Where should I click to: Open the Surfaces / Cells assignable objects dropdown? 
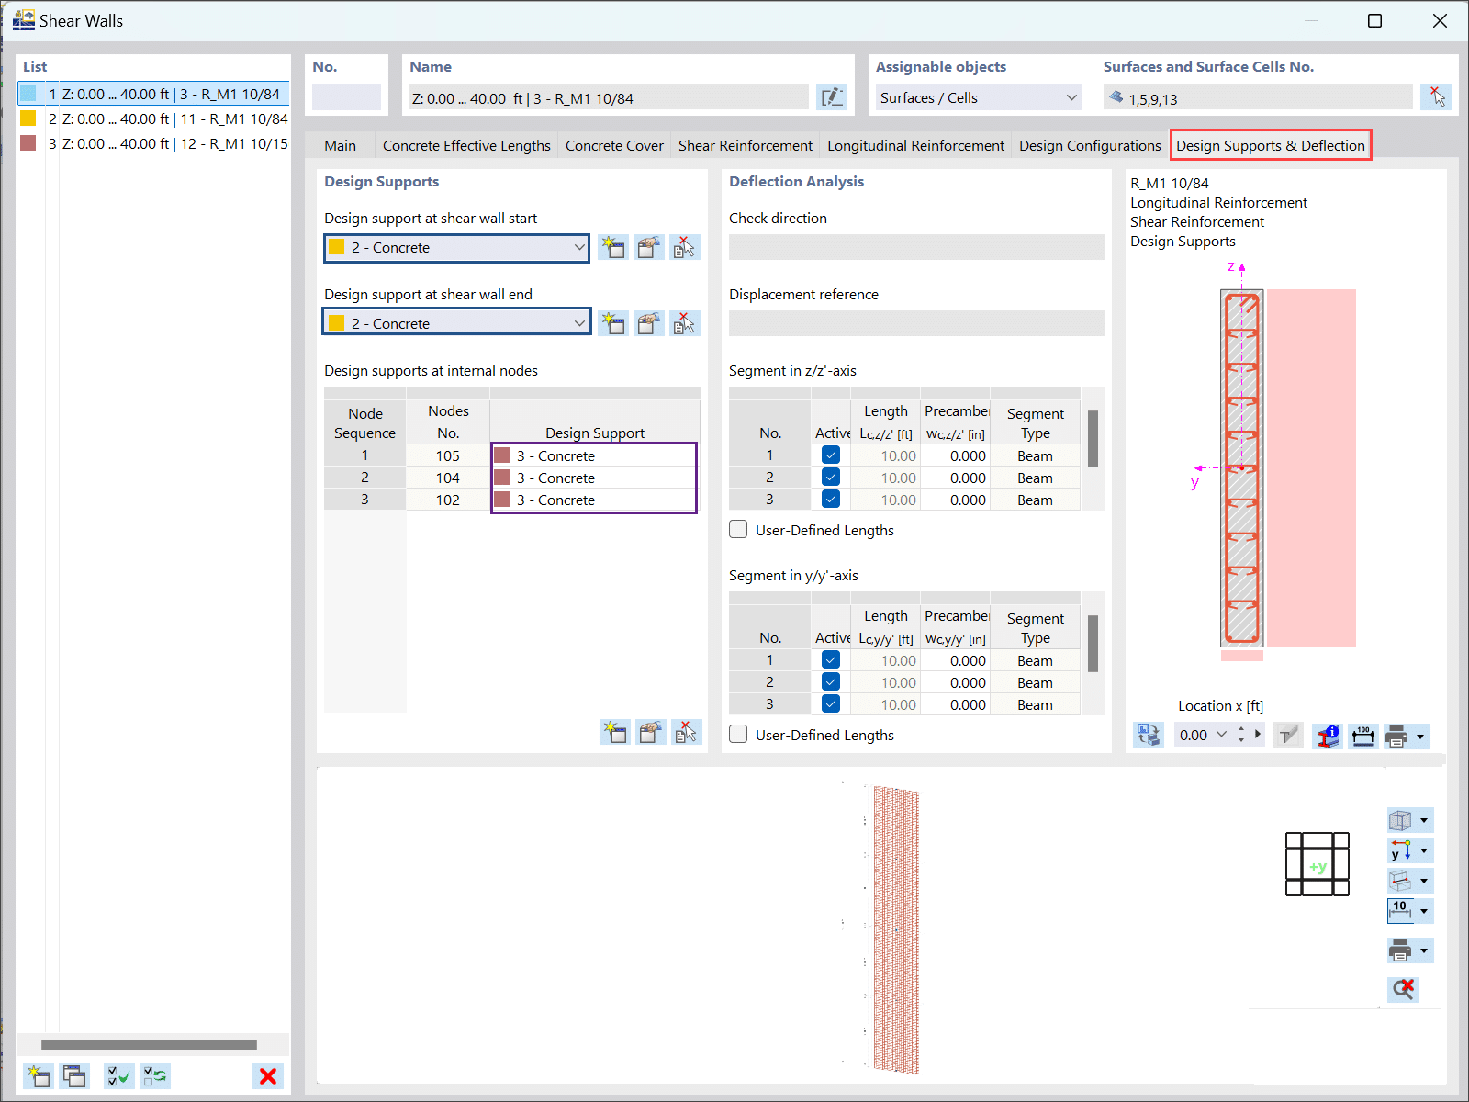pos(979,97)
